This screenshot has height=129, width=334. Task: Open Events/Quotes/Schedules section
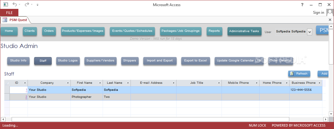coord(132,31)
